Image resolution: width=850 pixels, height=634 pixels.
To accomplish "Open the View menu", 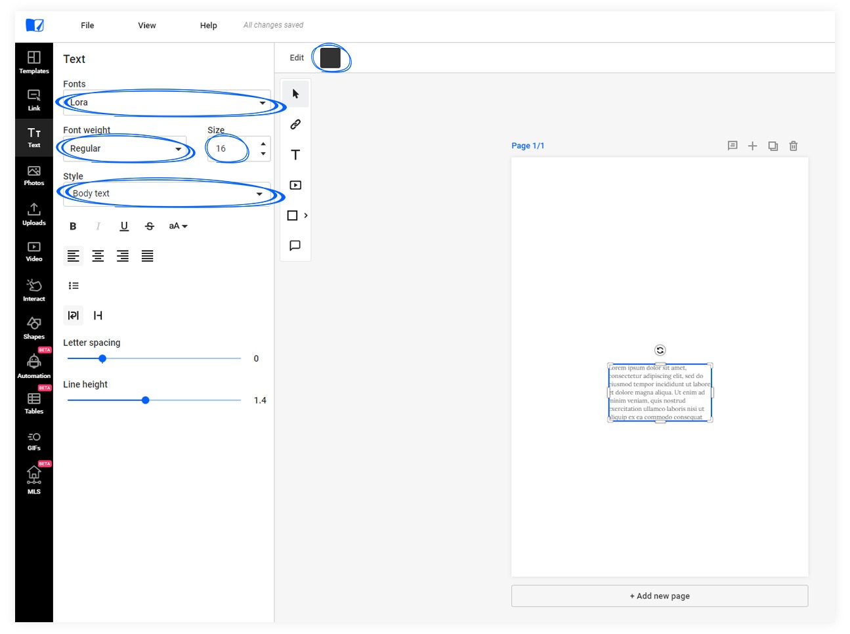I will [147, 26].
